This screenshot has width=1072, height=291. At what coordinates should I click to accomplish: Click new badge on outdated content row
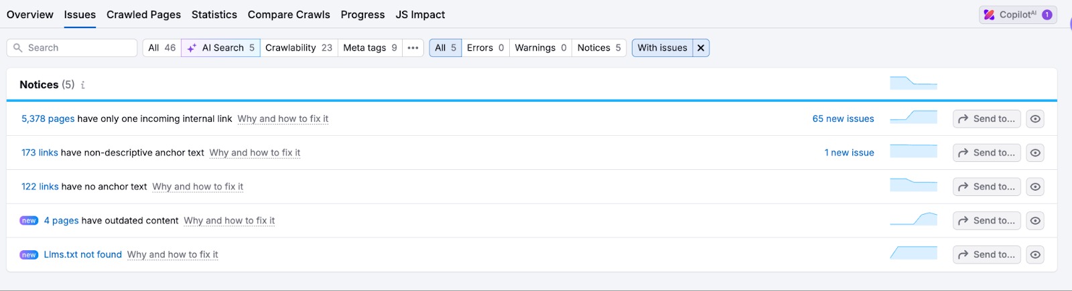pyautogui.click(x=29, y=221)
